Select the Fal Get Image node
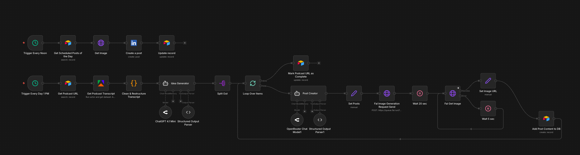Viewport: 580px width, 155px height. tap(452, 93)
